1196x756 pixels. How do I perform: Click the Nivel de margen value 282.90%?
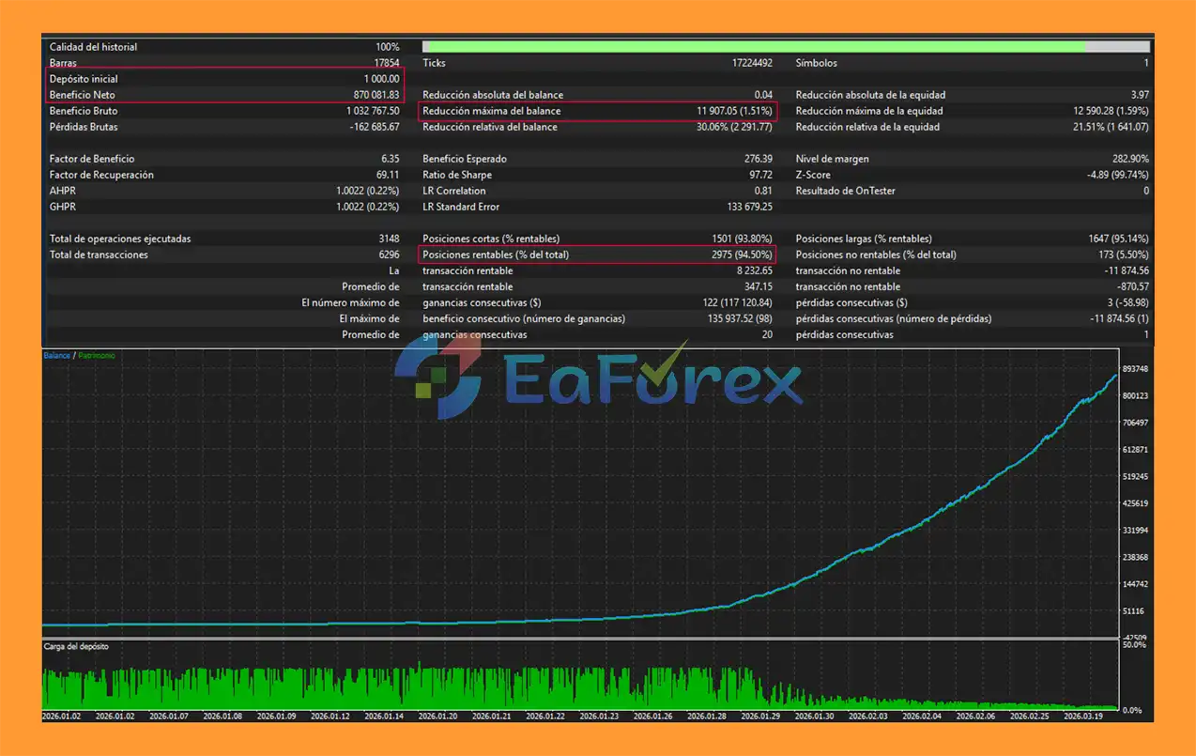pyautogui.click(x=1127, y=159)
